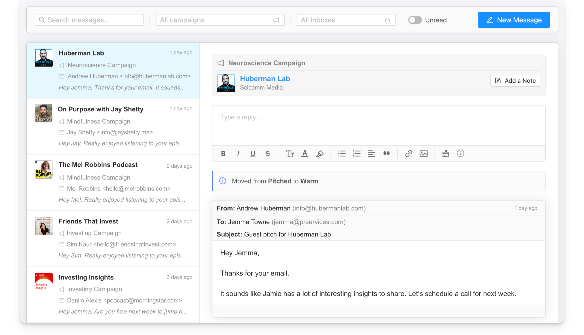This screenshot has width=584, height=335.
Task: Open On Purpose with Jay Shetty conversation
Action: click(113, 127)
